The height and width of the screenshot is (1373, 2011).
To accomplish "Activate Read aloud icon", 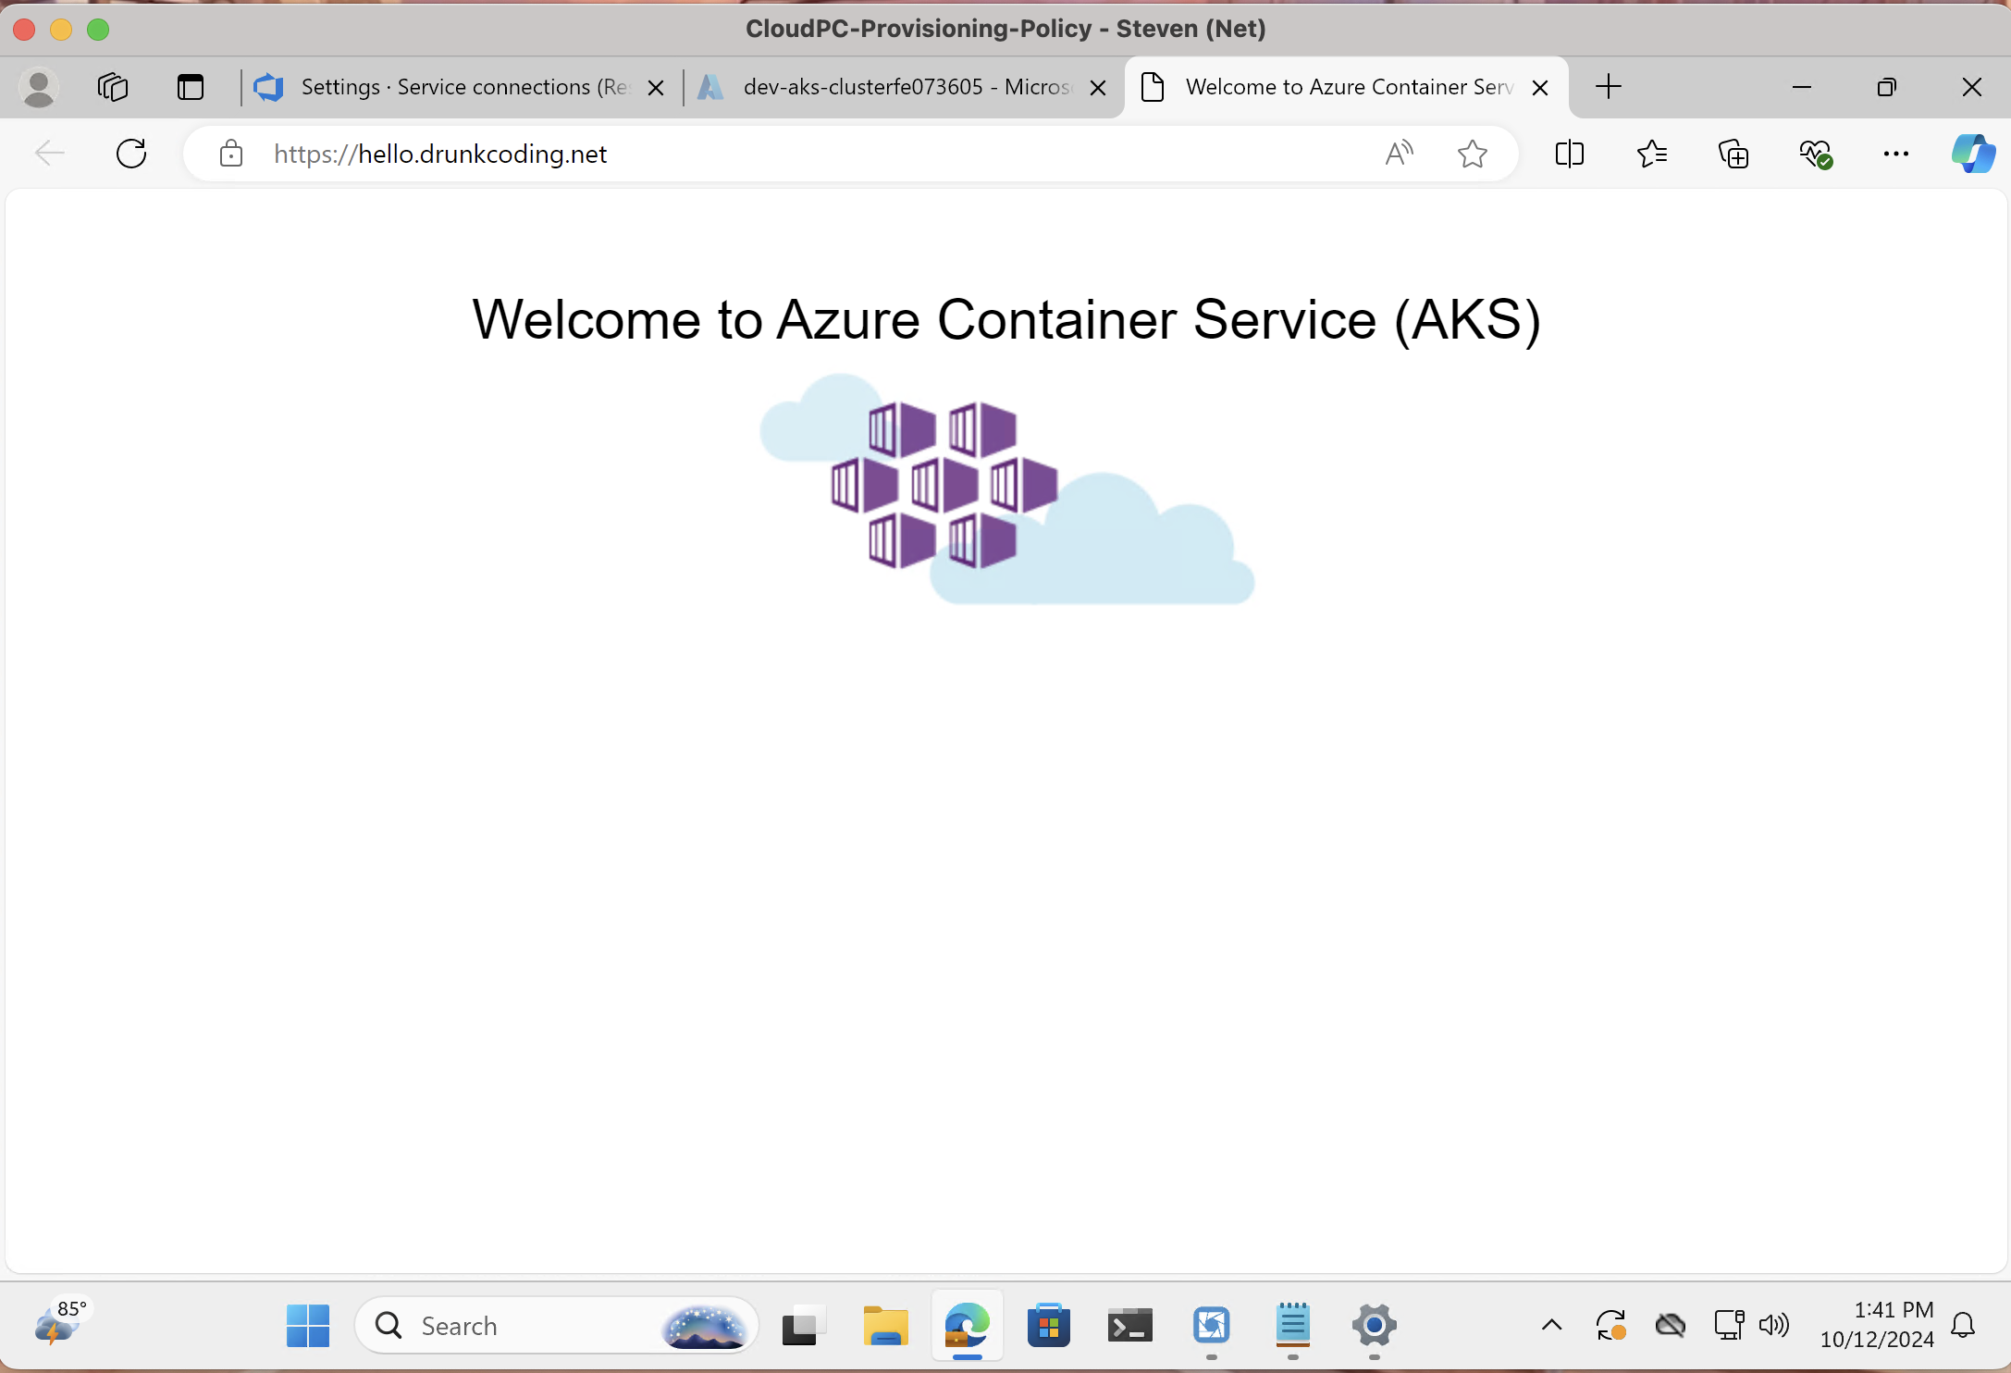I will [1400, 154].
